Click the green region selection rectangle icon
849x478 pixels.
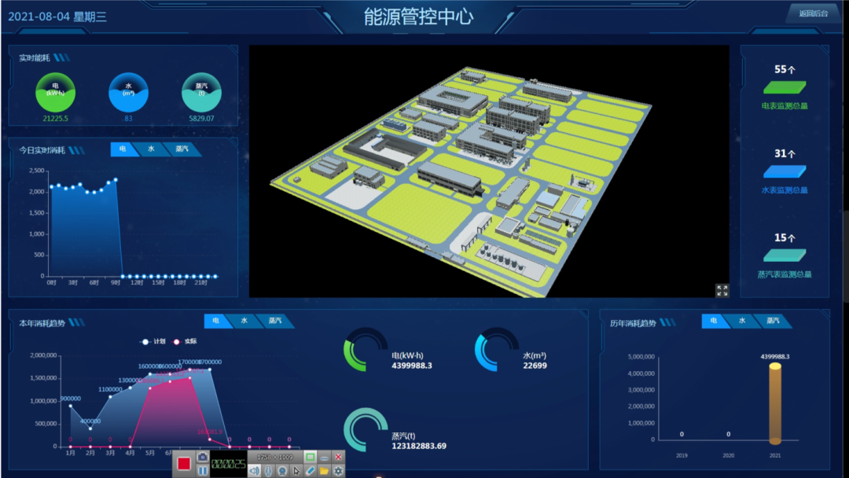point(311,458)
